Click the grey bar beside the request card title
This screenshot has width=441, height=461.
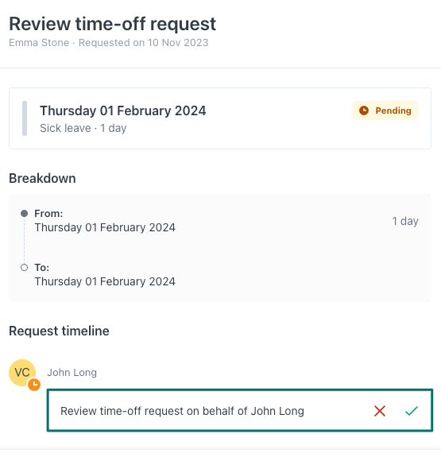(25, 118)
